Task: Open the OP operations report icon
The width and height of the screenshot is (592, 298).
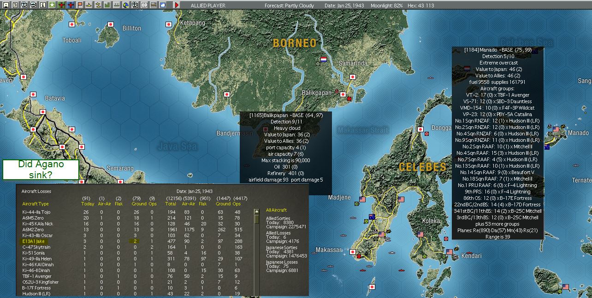Action: [x=144, y=5]
